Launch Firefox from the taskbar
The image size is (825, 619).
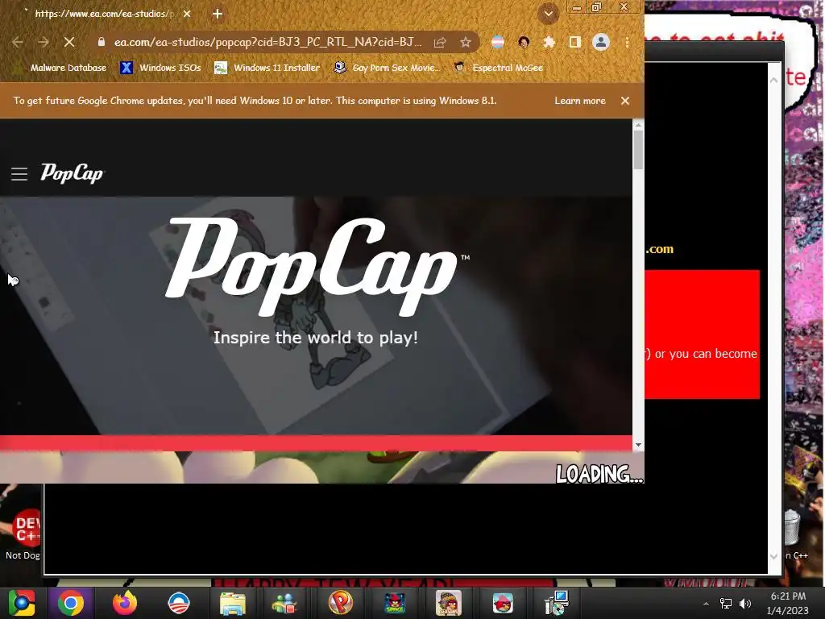tap(125, 603)
